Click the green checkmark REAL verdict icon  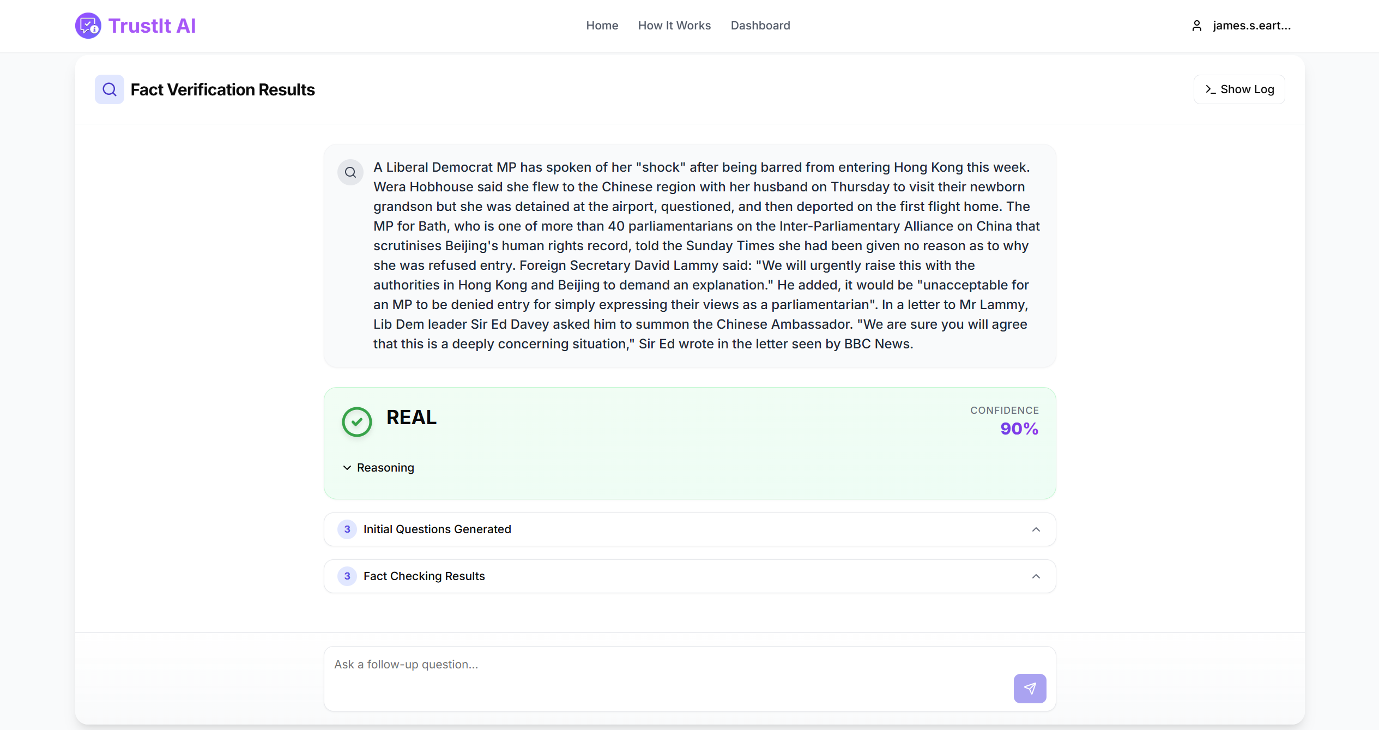357,421
